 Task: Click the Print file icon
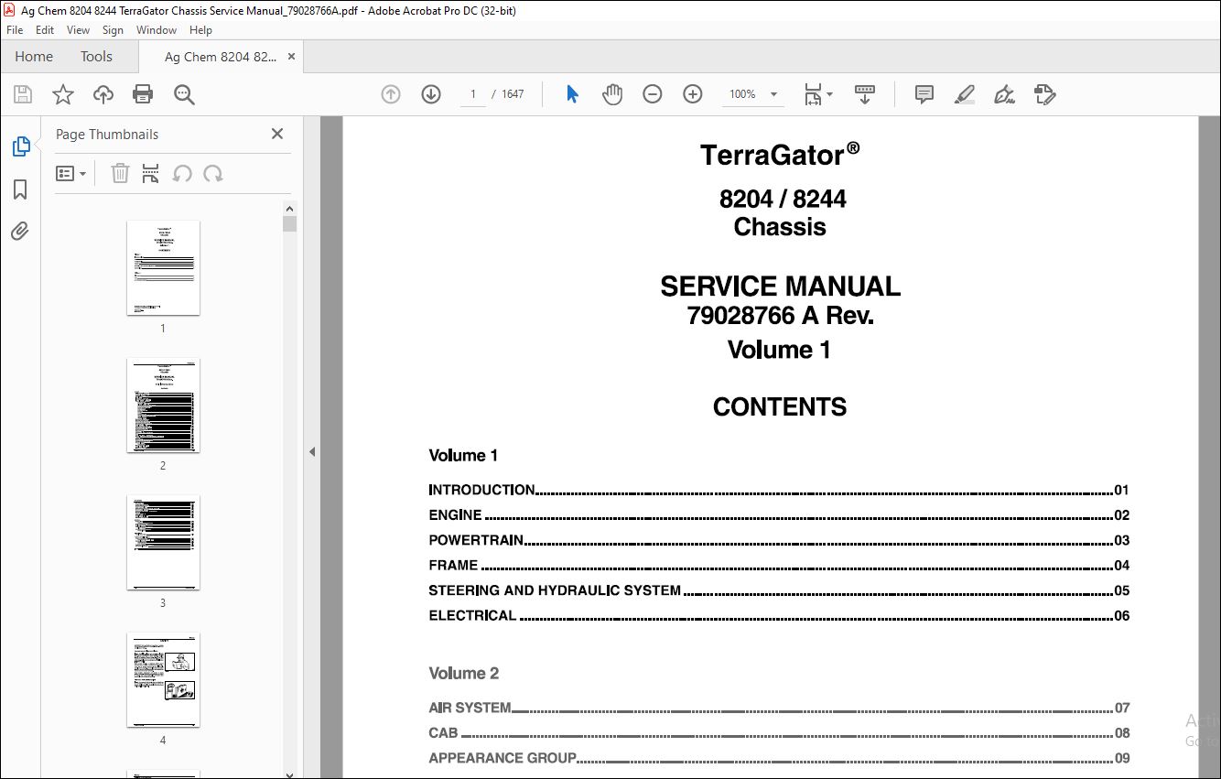click(143, 94)
